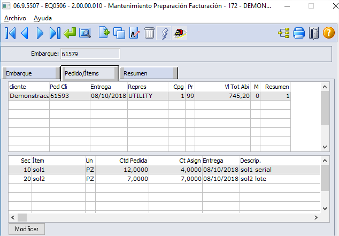This screenshot has width=339, height=236.
Task: Click the modify record icon
Action: click(134, 33)
